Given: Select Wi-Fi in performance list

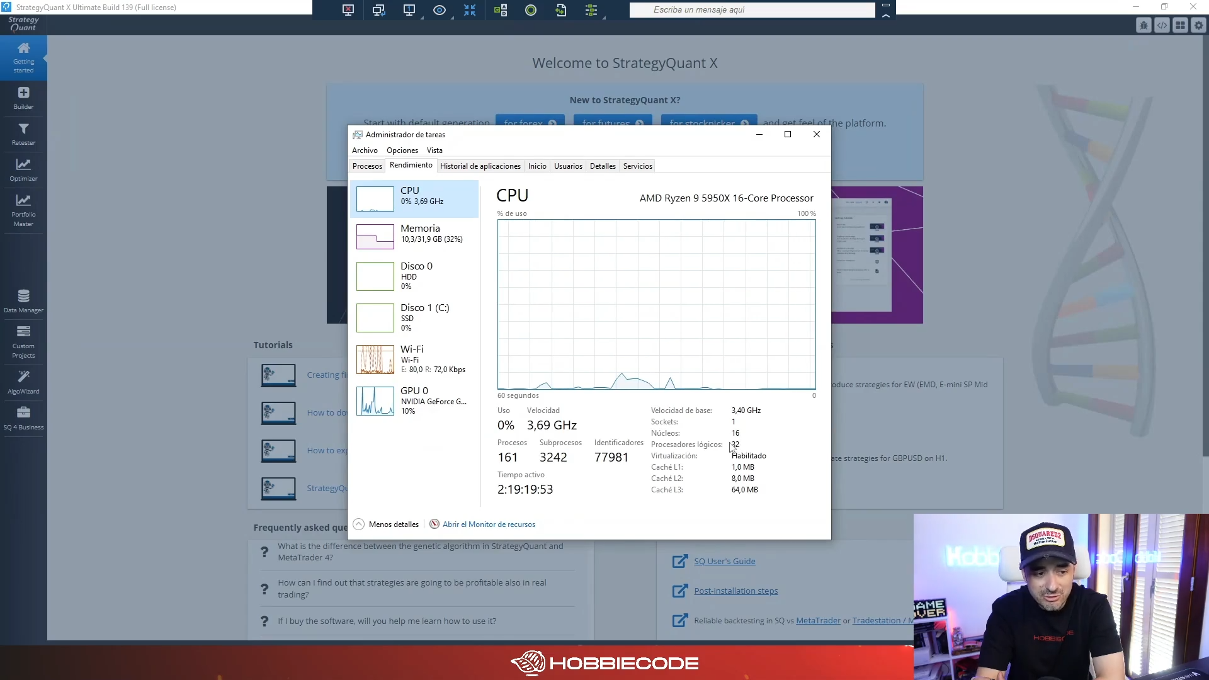Looking at the screenshot, I should point(414,359).
